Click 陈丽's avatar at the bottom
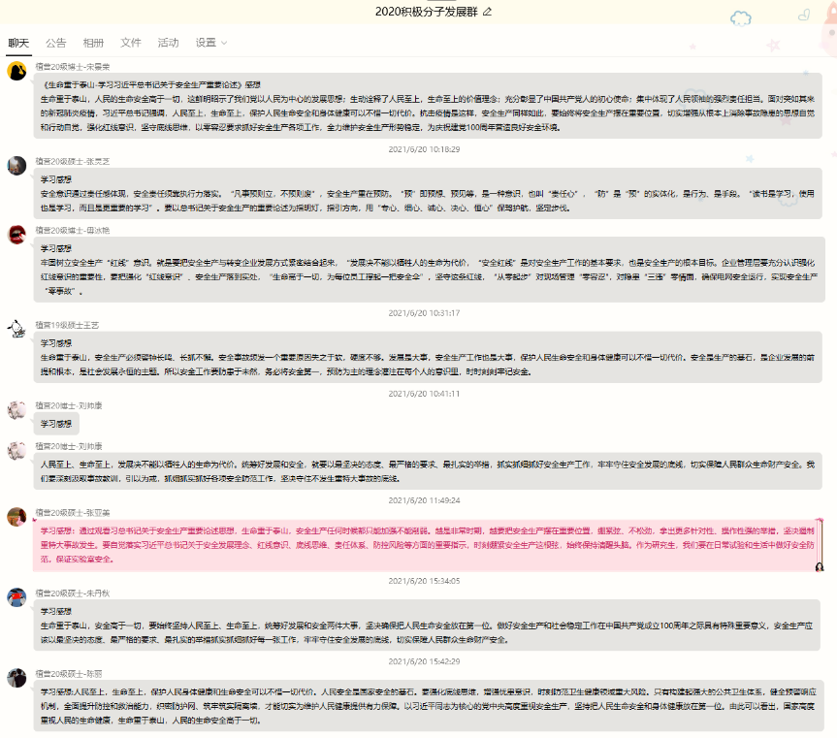Screen dimensions: 837x738 pos(16,677)
